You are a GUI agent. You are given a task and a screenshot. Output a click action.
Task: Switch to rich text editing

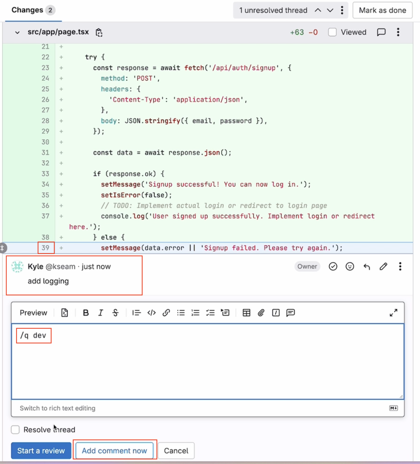[57, 408]
